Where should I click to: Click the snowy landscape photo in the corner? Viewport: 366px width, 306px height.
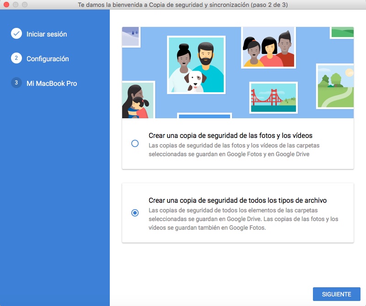click(130, 36)
